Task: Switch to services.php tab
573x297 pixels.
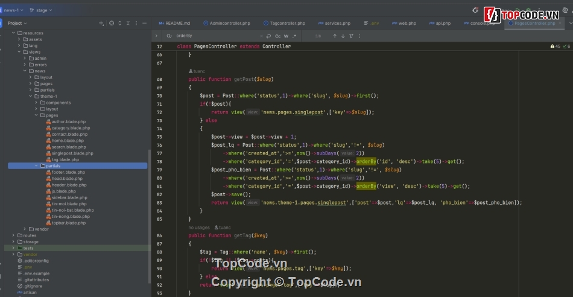Action: click(x=334, y=23)
